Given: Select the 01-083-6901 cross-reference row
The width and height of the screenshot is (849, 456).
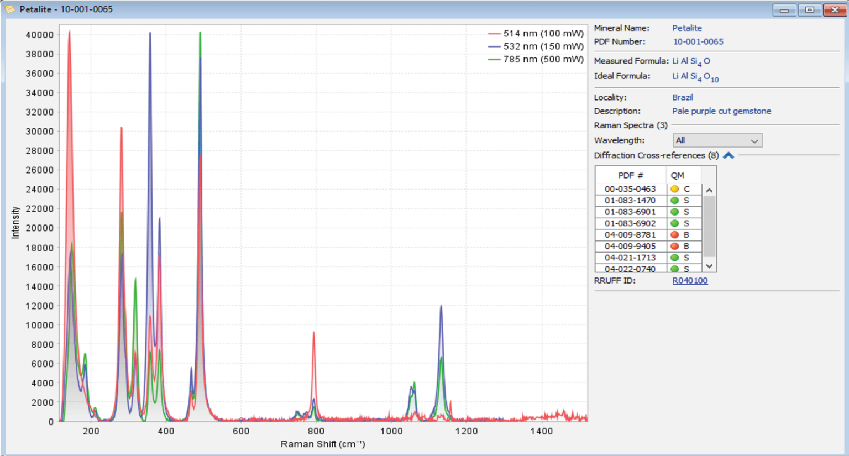Looking at the screenshot, I should [x=630, y=212].
